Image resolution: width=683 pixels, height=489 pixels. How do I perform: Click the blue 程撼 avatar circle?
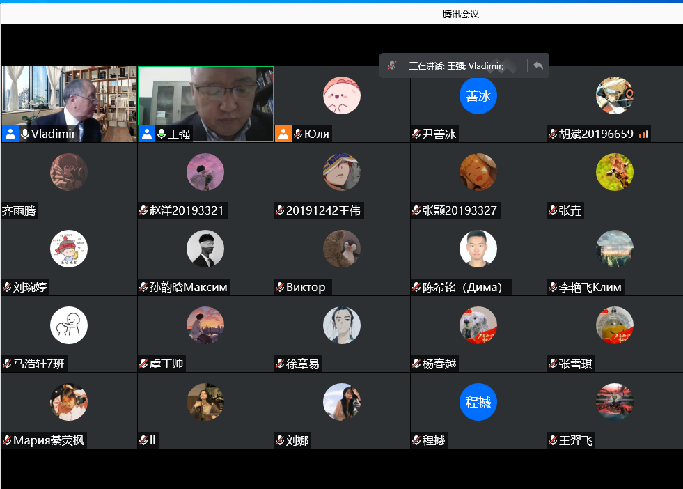478,402
